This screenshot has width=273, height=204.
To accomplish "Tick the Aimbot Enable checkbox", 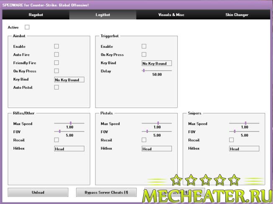I will pos(57,46).
